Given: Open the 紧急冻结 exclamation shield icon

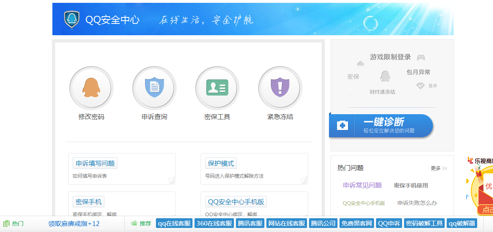Looking at the screenshot, I should coord(280,88).
